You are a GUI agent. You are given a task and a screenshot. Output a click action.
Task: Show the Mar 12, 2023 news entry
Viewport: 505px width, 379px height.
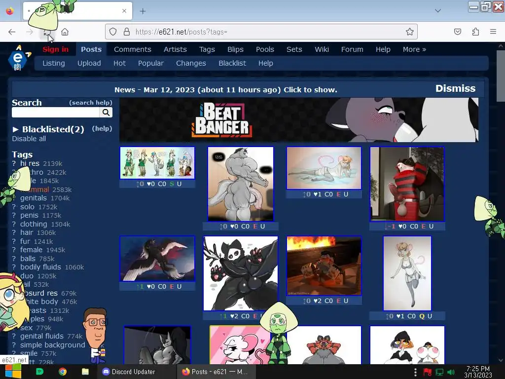click(226, 90)
